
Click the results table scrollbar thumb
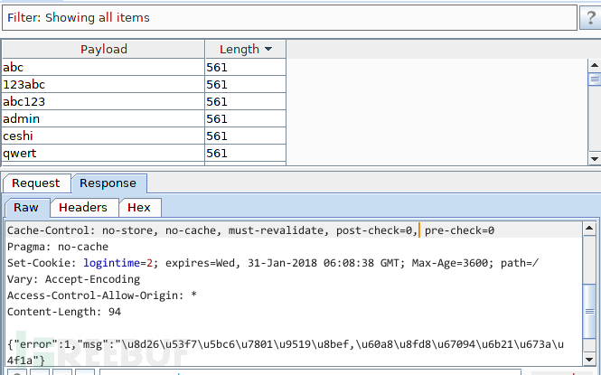point(595,80)
